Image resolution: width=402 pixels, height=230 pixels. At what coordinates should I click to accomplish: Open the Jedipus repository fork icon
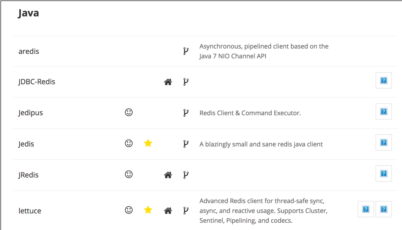186,113
